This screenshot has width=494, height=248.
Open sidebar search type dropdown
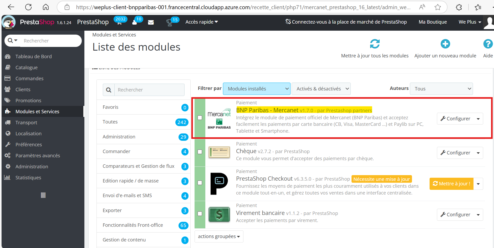tap(12, 40)
